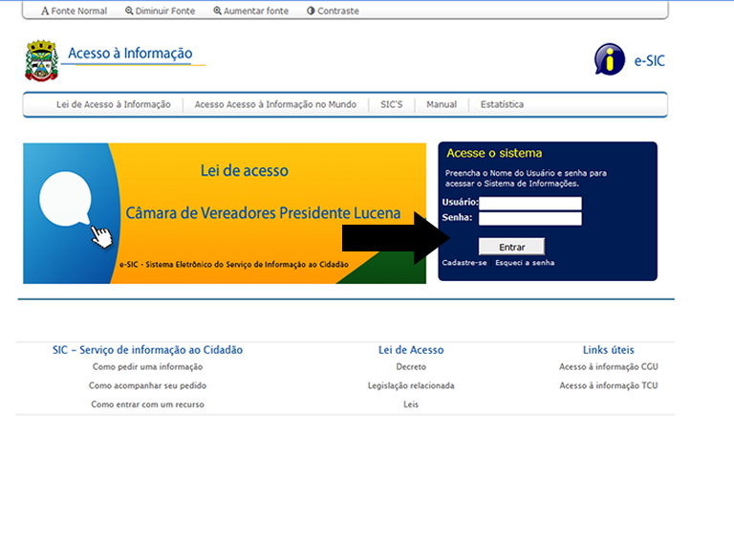Image resolution: width=734 pixels, height=544 pixels.
Task: Open Como pedir uma informação link
Action: click(147, 367)
